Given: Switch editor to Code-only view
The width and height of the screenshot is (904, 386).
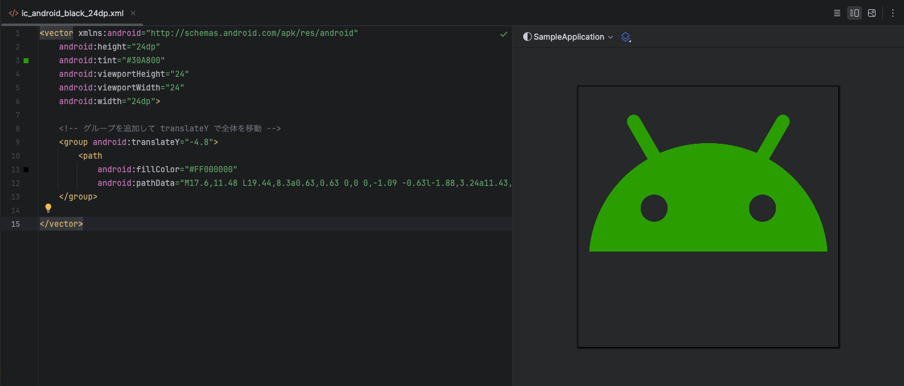Looking at the screenshot, I should pyautogui.click(x=837, y=12).
